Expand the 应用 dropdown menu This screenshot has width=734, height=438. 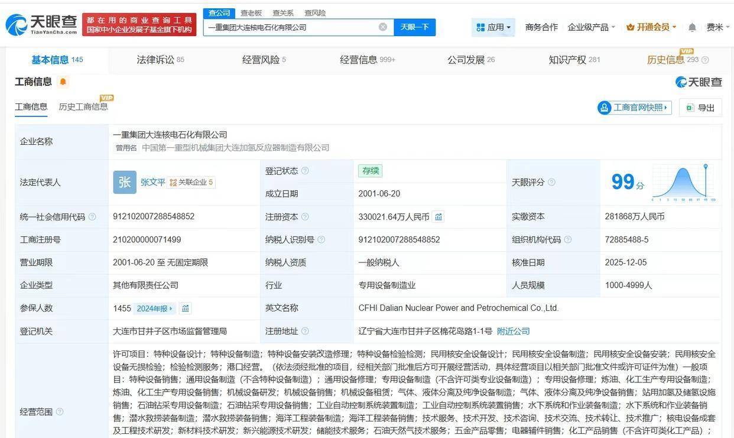[x=493, y=27]
